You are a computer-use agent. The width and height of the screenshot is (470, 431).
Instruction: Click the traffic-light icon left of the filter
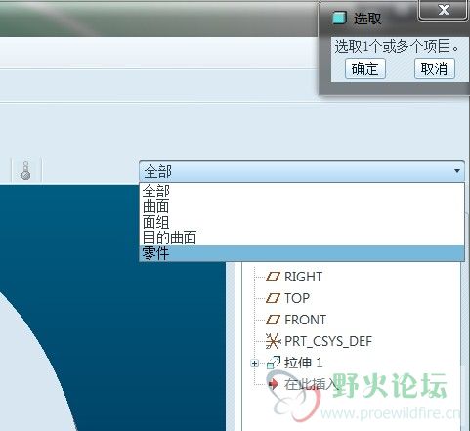[25, 171]
